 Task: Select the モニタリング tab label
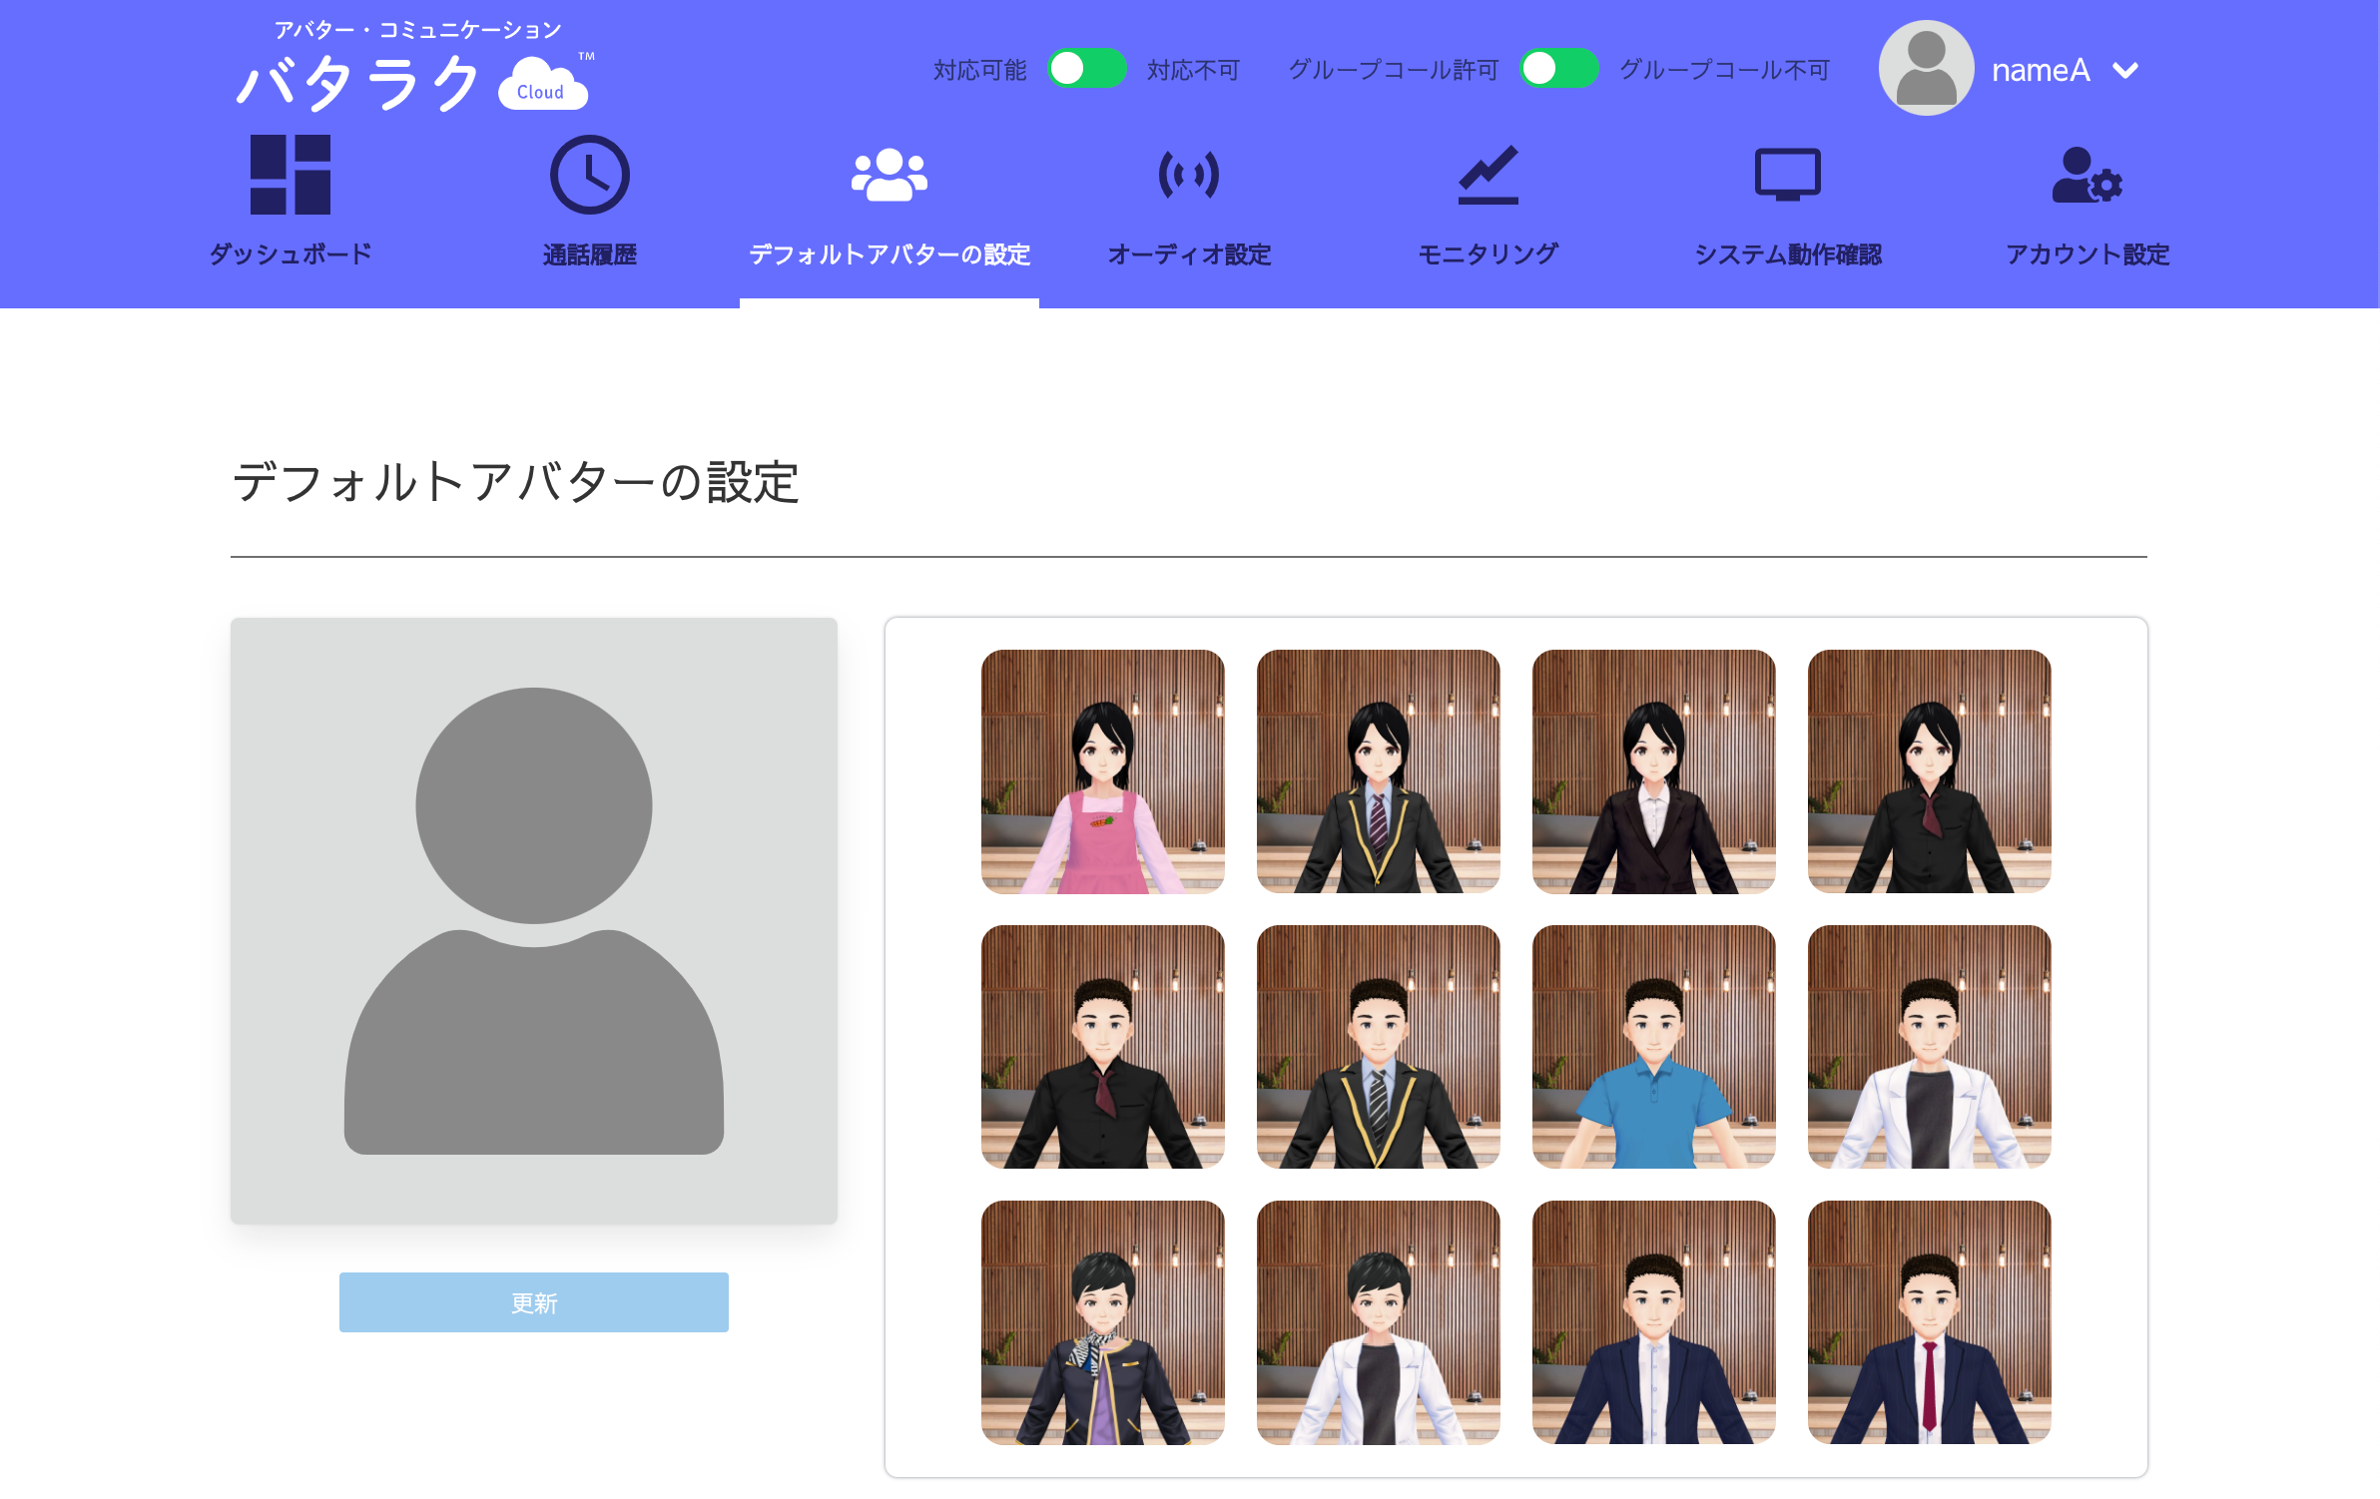coord(1487,254)
